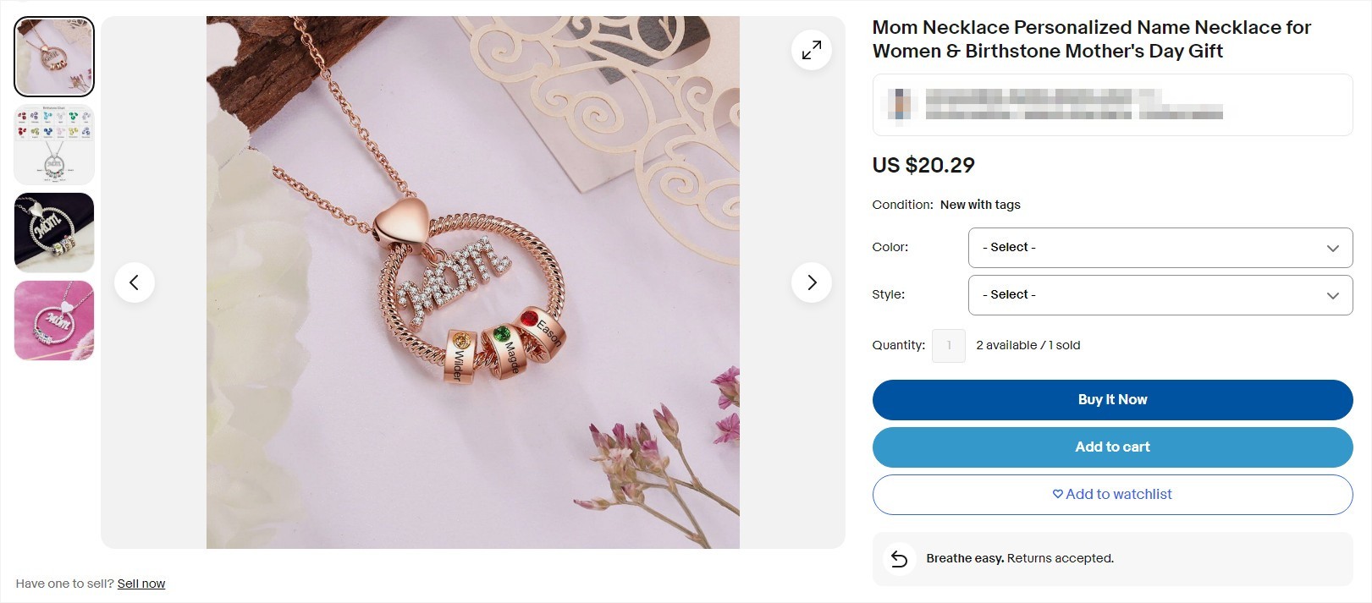Select the first rose gold necklace thumbnail
The height and width of the screenshot is (603, 1372).
click(53, 56)
